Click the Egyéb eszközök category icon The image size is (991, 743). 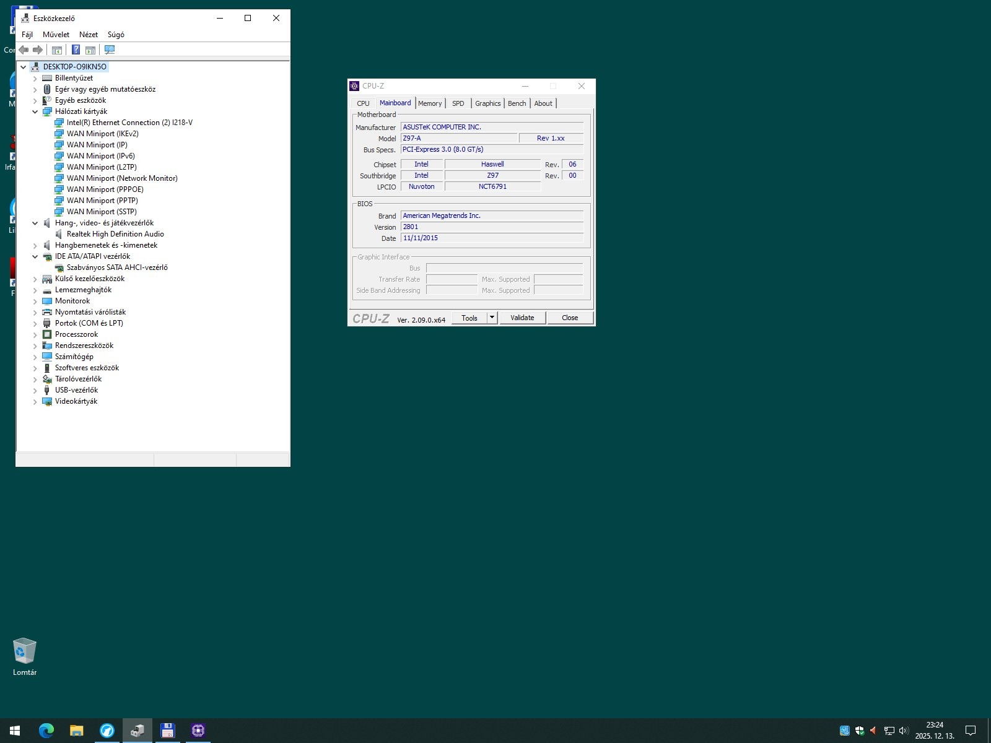coord(47,100)
